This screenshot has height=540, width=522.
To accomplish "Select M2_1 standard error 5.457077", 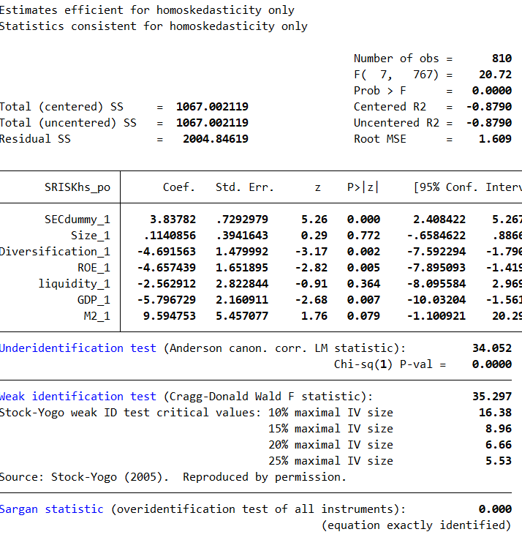I will 242,316.
